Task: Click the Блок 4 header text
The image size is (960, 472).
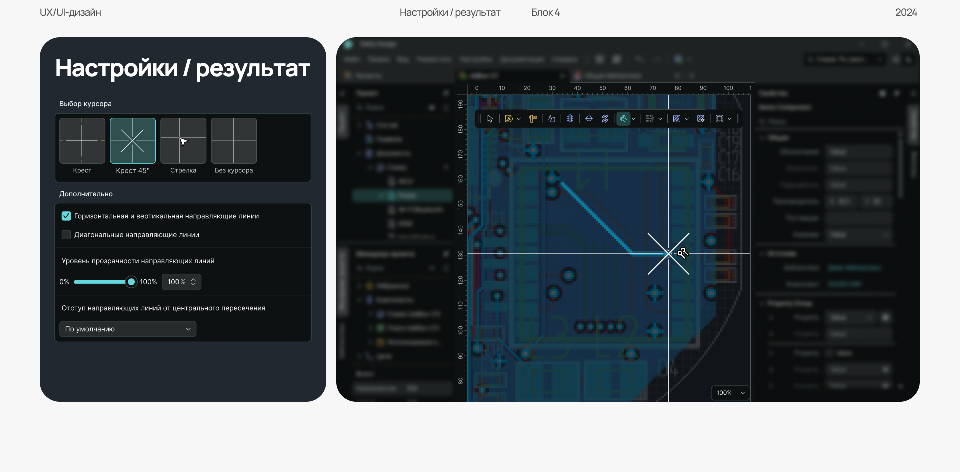Action: pos(545,12)
